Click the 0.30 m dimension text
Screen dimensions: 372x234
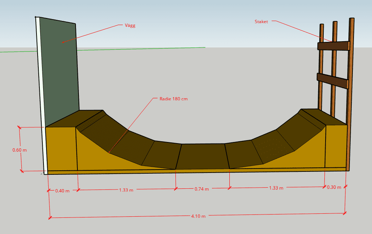334,187
